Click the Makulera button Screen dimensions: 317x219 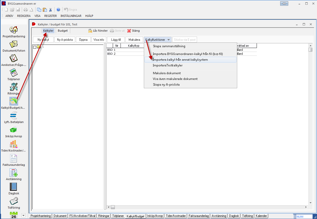coord(134,40)
